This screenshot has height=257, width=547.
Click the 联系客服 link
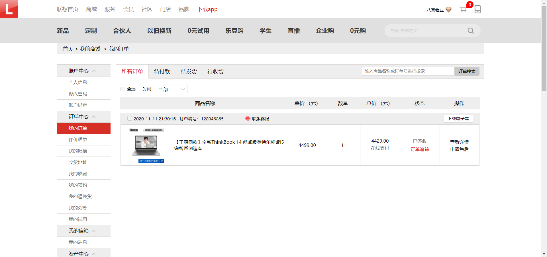(x=260, y=119)
